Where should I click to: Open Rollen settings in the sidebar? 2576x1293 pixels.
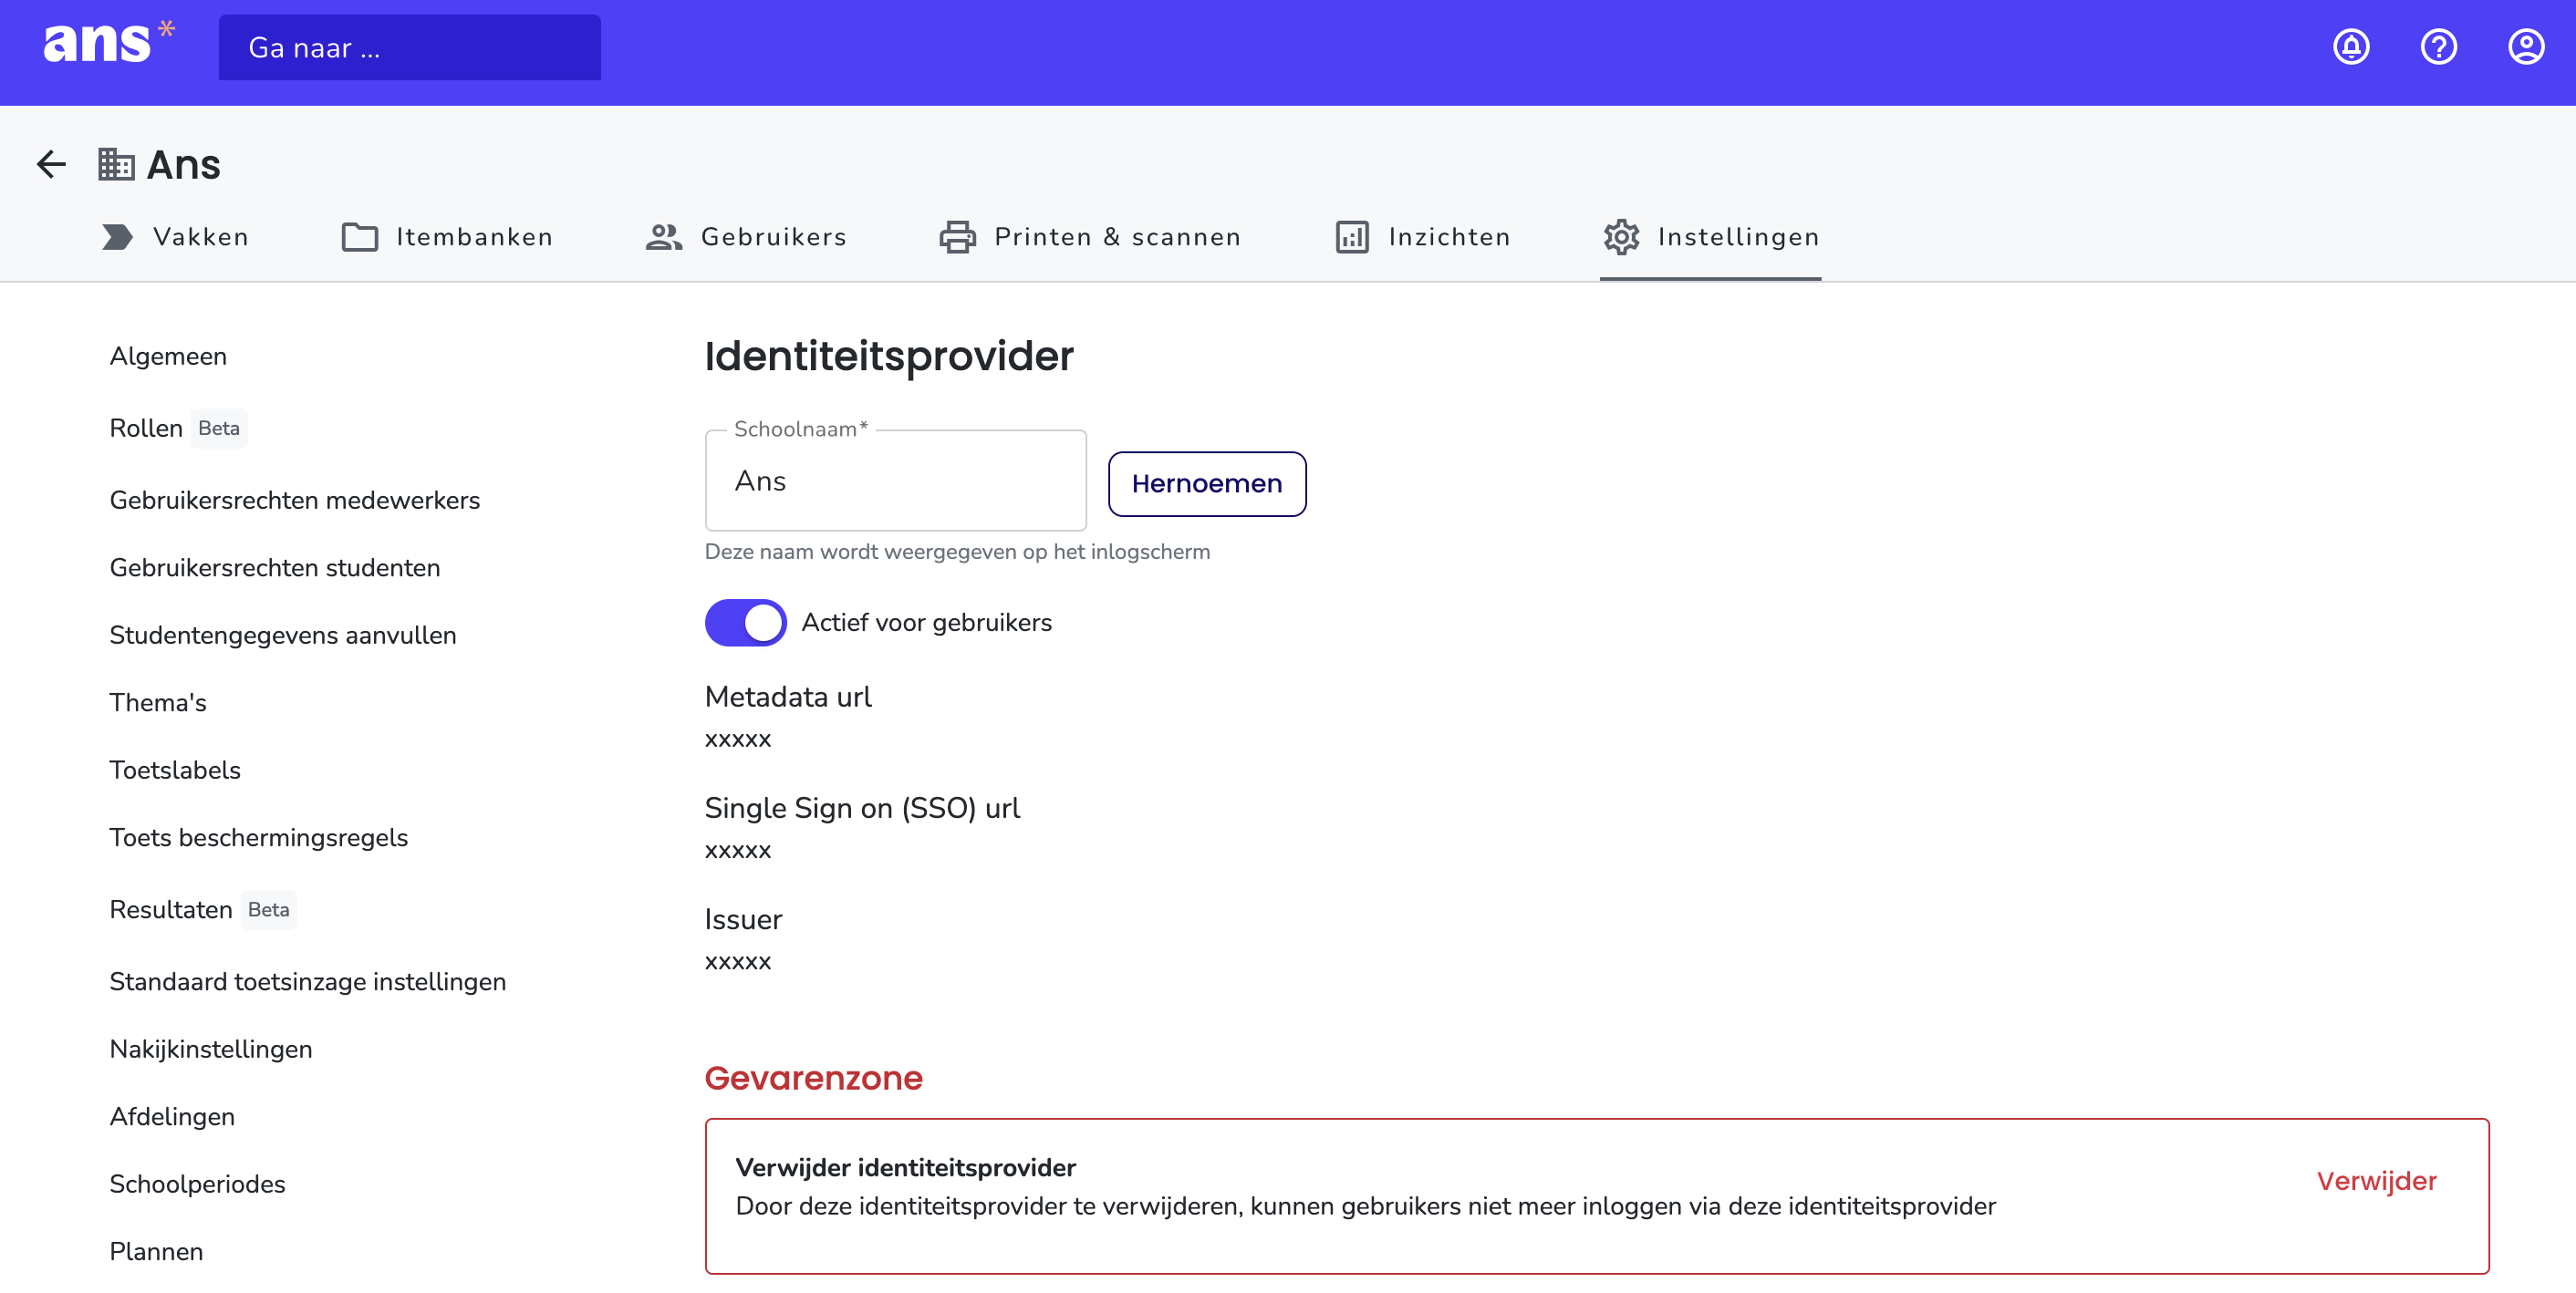coord(146,428)
